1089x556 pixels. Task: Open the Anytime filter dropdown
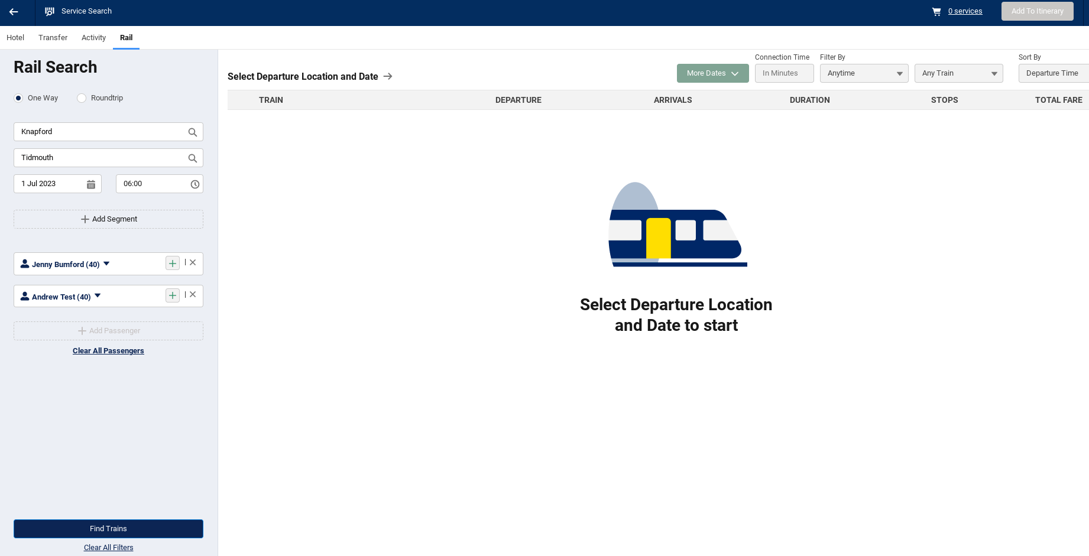[x=864, y=73]
